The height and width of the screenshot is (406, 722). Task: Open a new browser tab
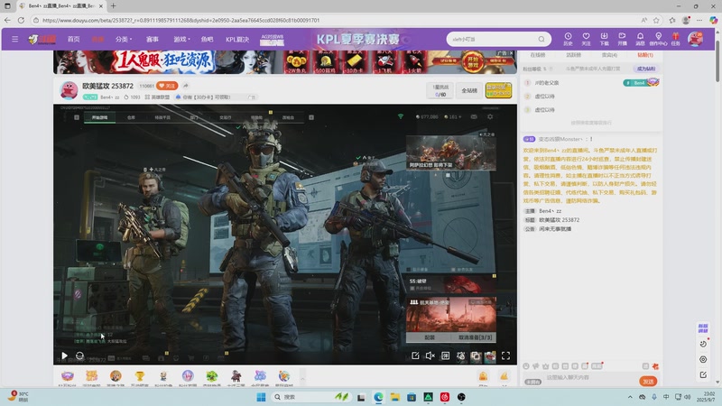click(114, 6)
